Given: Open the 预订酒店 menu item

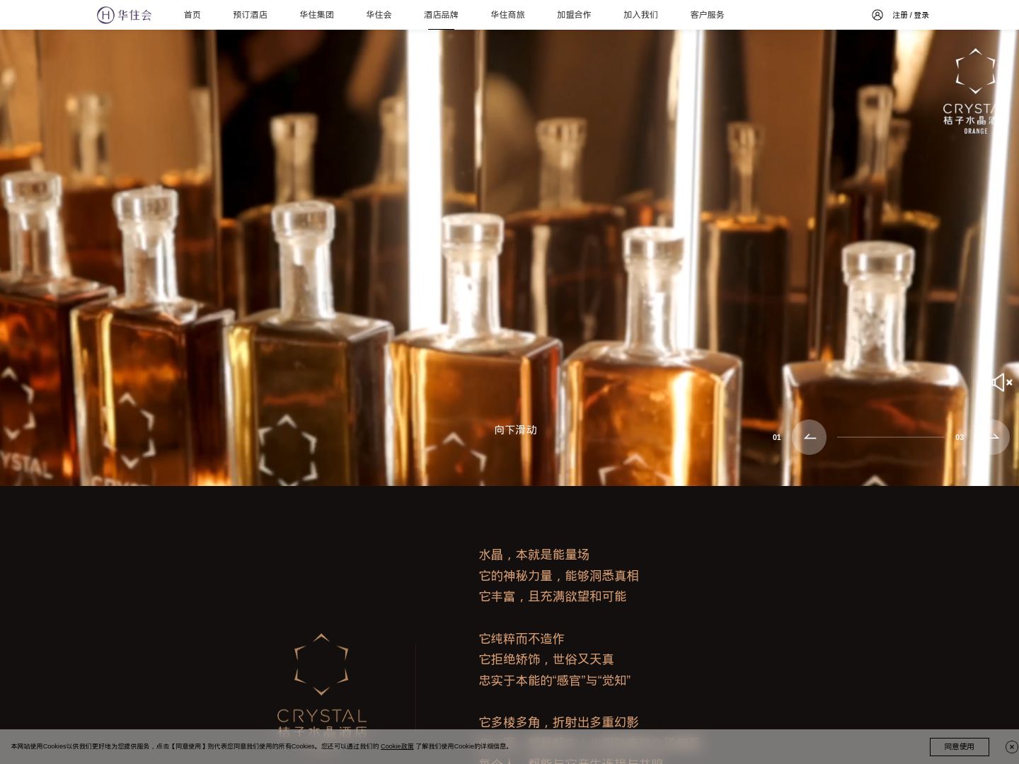Looking at the screenshot, I should tap(251, 15).
